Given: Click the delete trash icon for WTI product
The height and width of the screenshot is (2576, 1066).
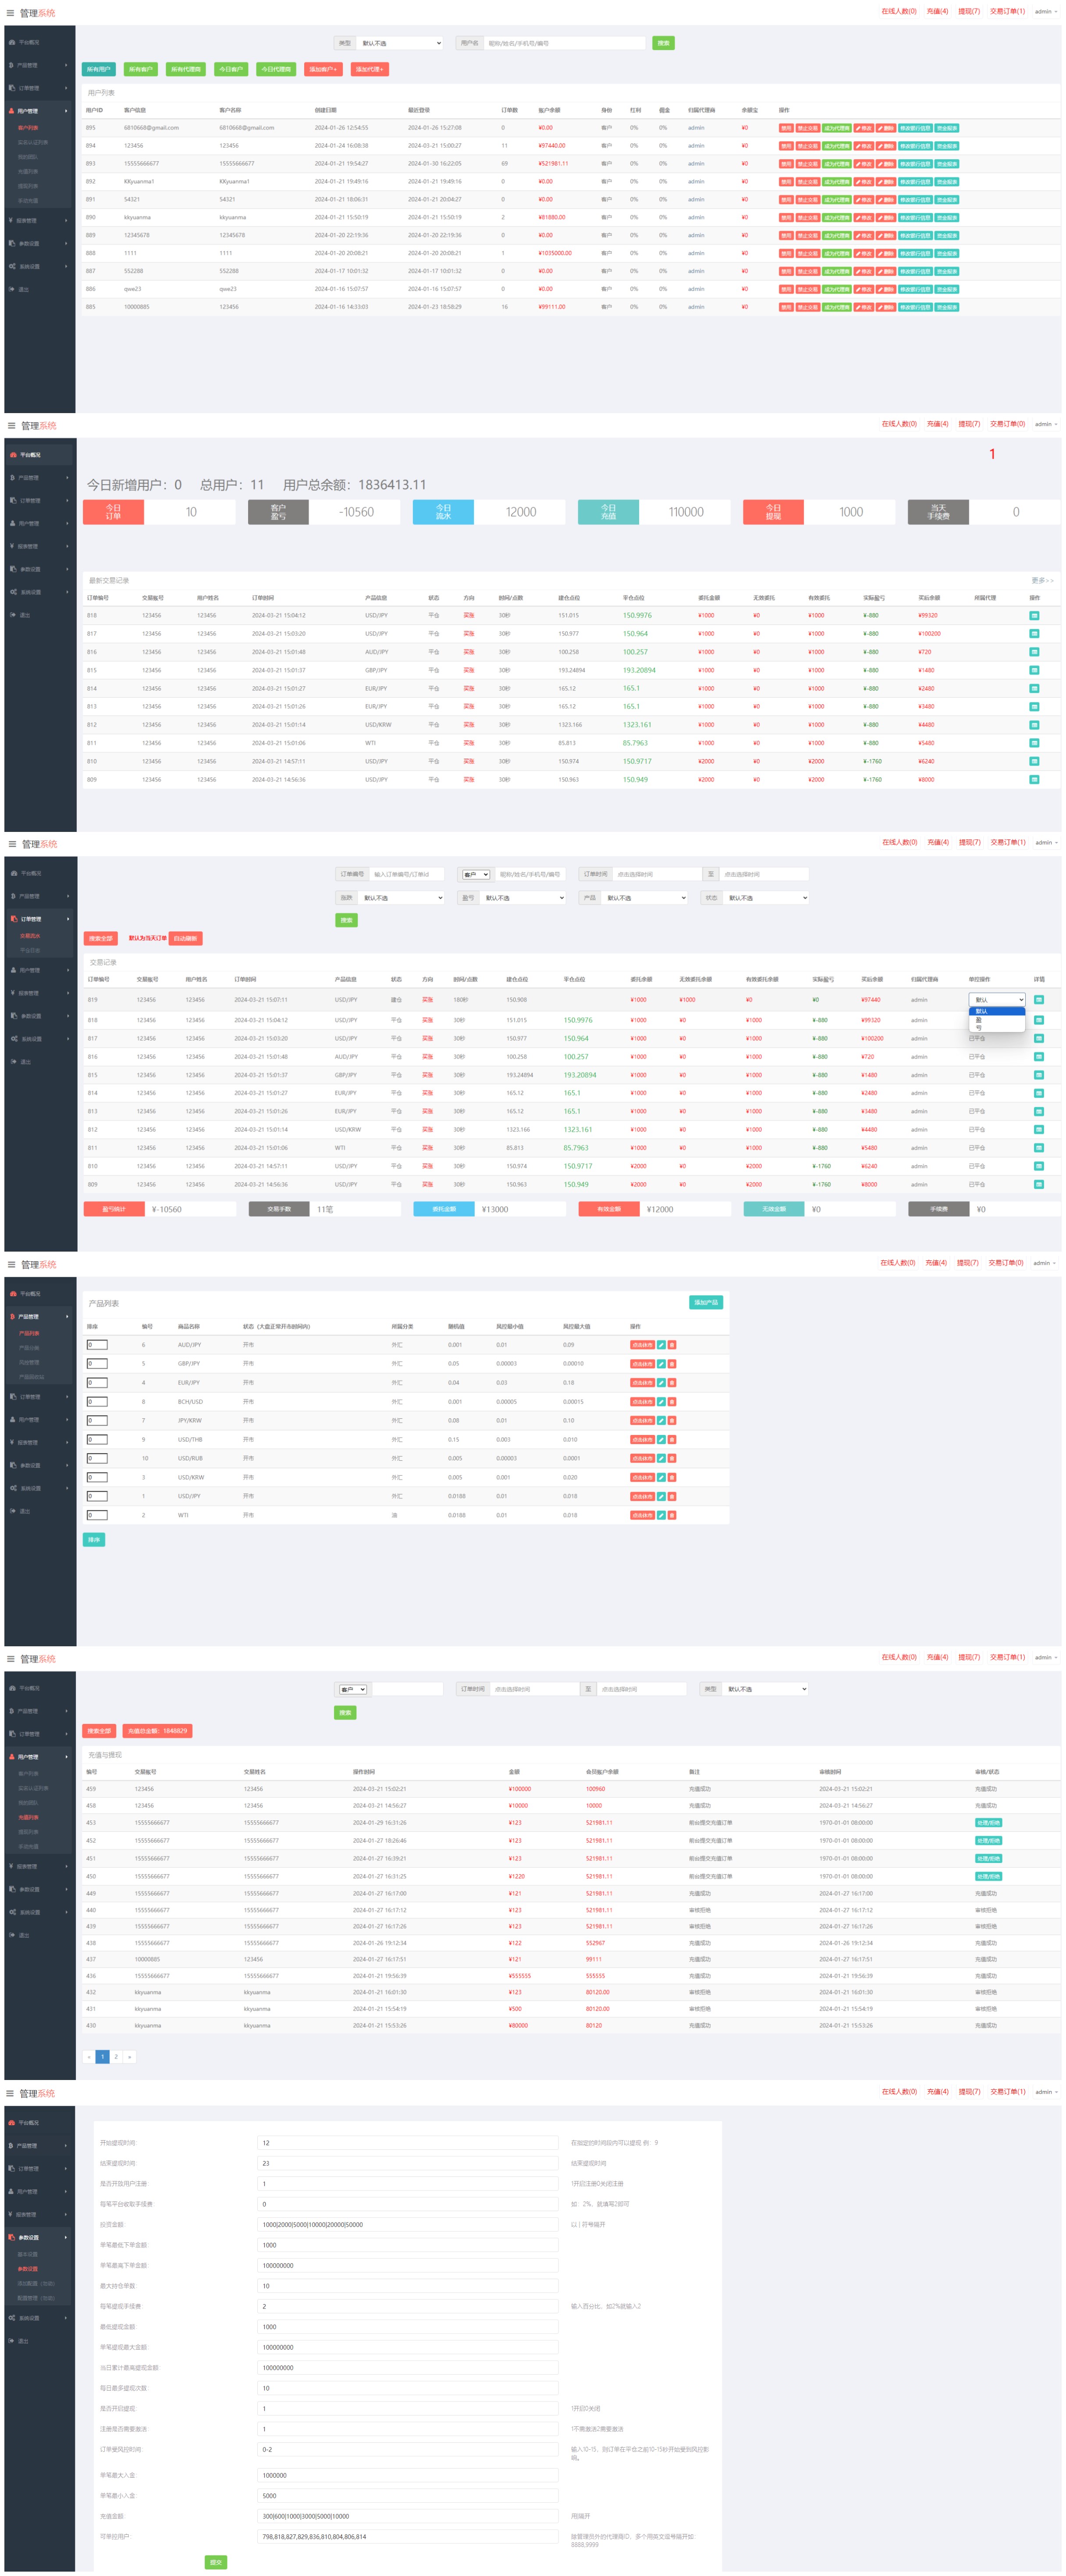Looking at the screenshot, I should tap(672, 1516).
